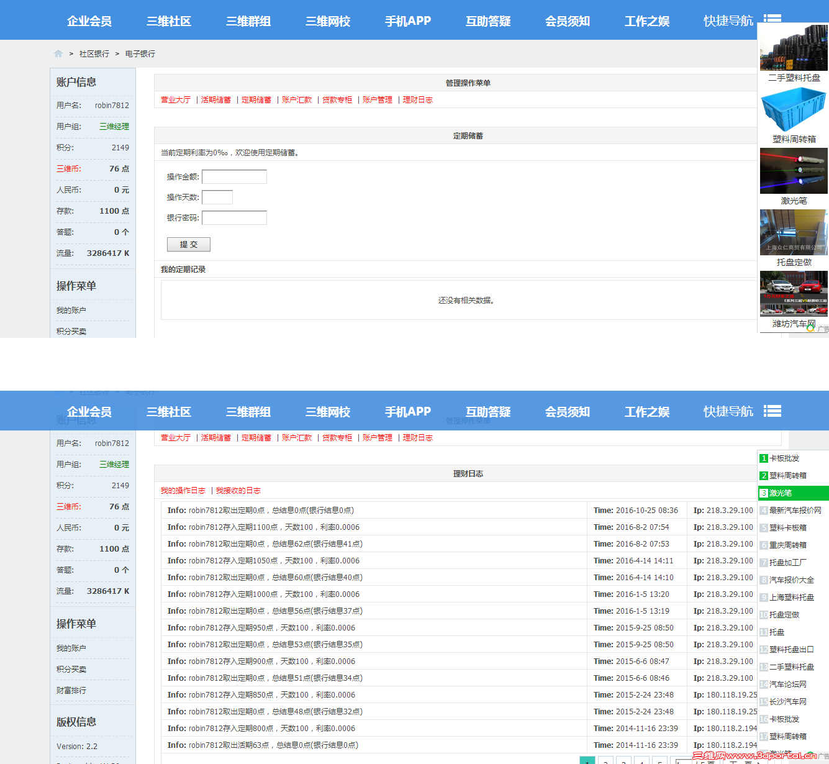Open the laser pointer ad thumbnail
This screenshot has height=764, width=829.
(794, 171)
